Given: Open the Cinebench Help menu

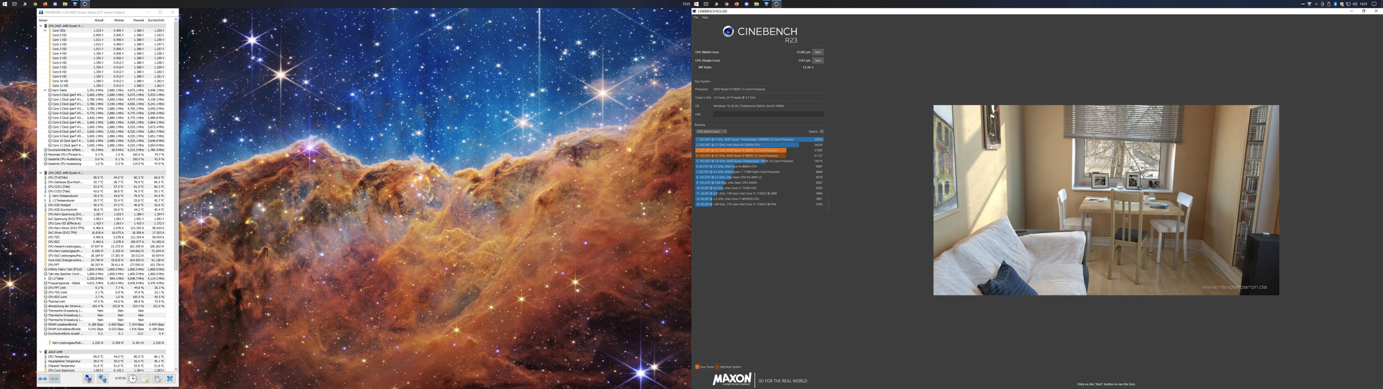Looking at the screenshot, I should coord(705,17).
